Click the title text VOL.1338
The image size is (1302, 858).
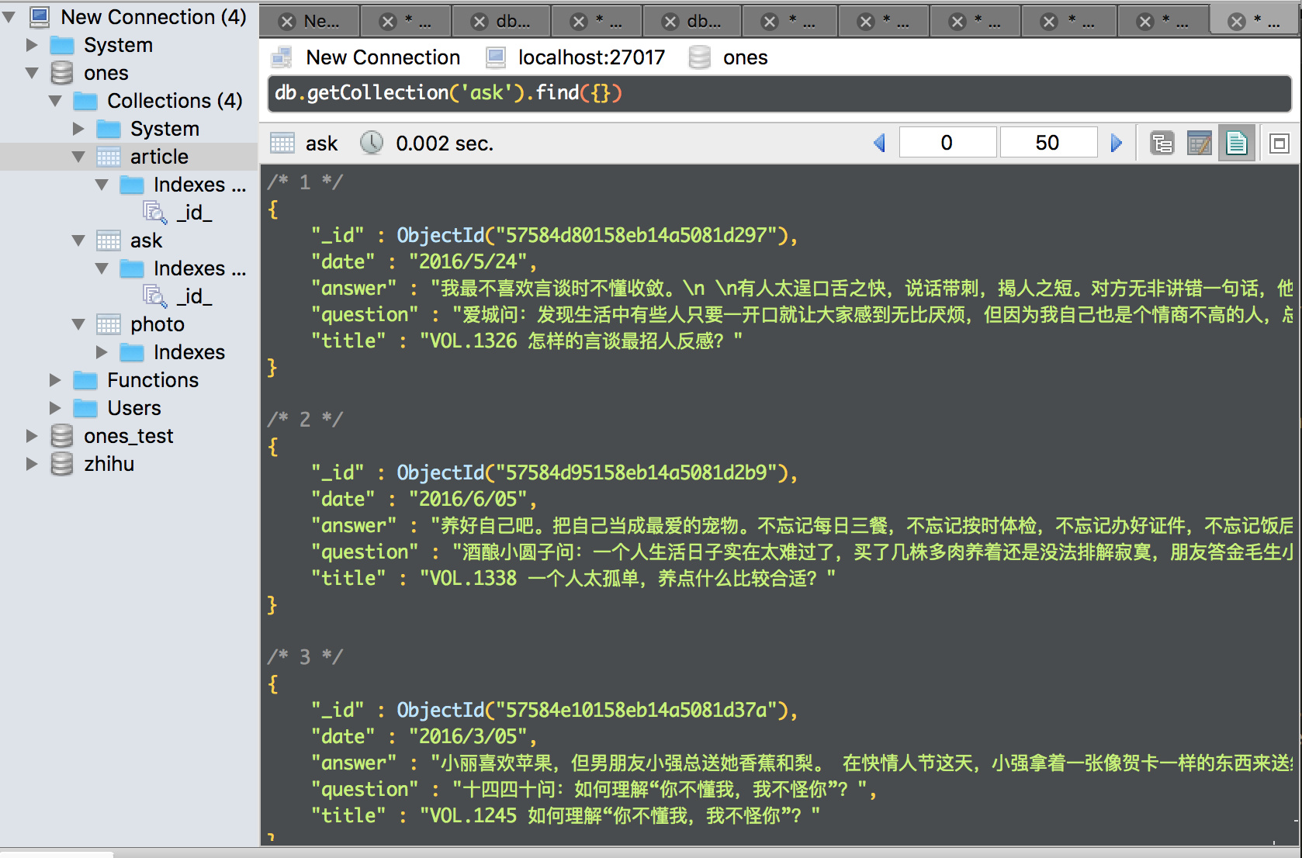point(473,578)
